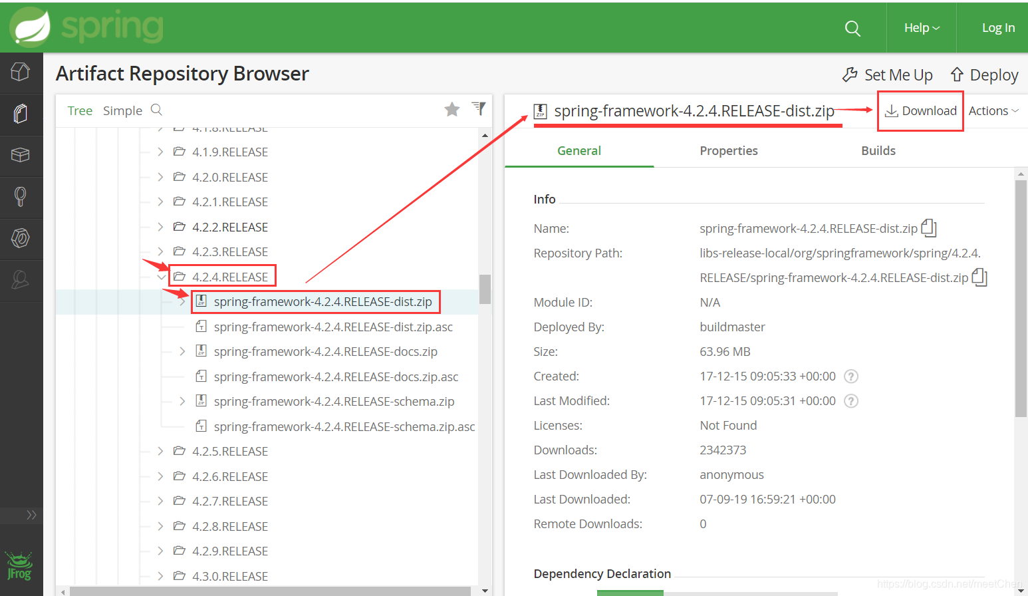Image resolution: width=1028 pixels, height=596 pixels.
Task: Open the search magnifier in header
Action: pos(852,28)
